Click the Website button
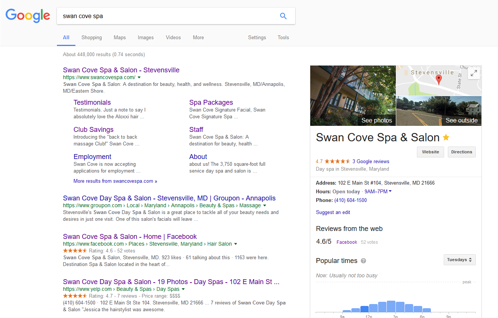 tap(431, 152)
